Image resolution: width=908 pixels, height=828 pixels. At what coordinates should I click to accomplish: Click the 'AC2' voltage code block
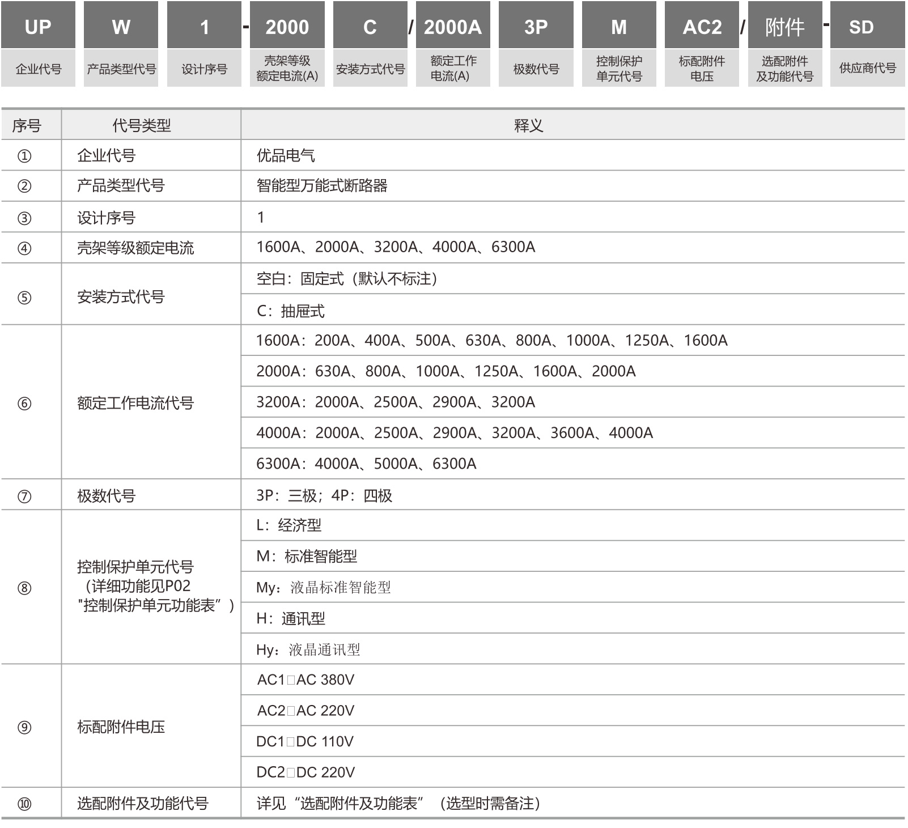[702, 25]
